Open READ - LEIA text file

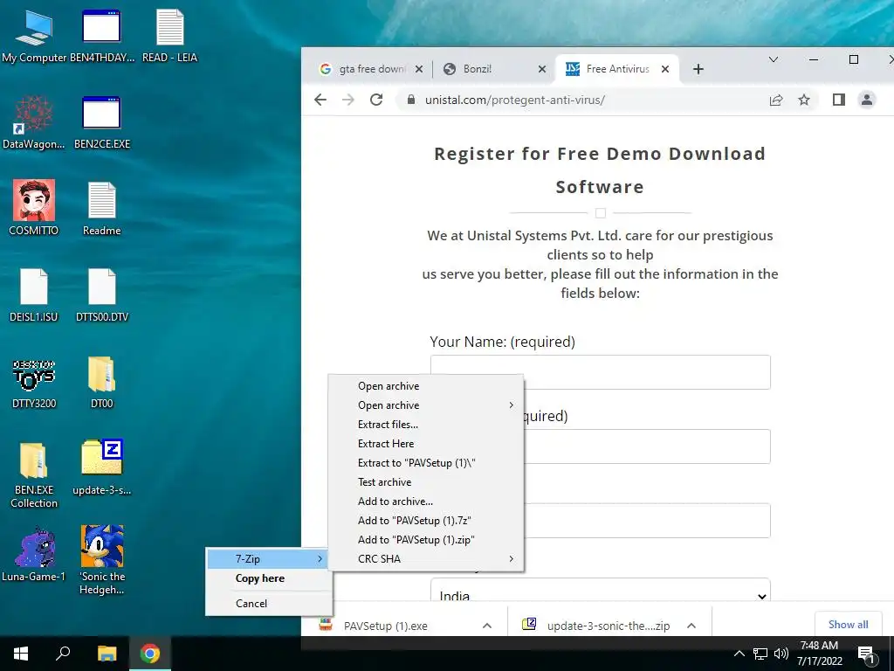coord(170,35)
